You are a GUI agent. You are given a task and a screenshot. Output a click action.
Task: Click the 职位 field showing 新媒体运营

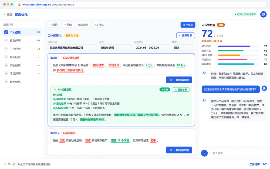pyautogui.click(x=115, y=48)
